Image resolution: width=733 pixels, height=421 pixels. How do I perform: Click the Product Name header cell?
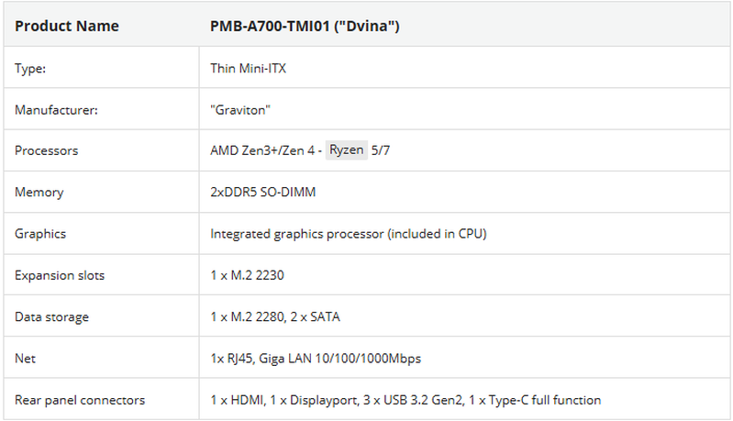(67, 26)
